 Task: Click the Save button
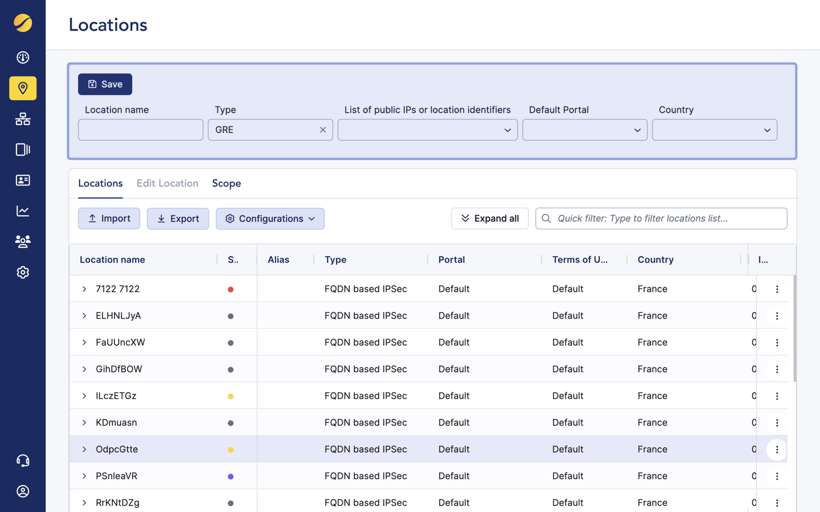[x=105, y=84]
